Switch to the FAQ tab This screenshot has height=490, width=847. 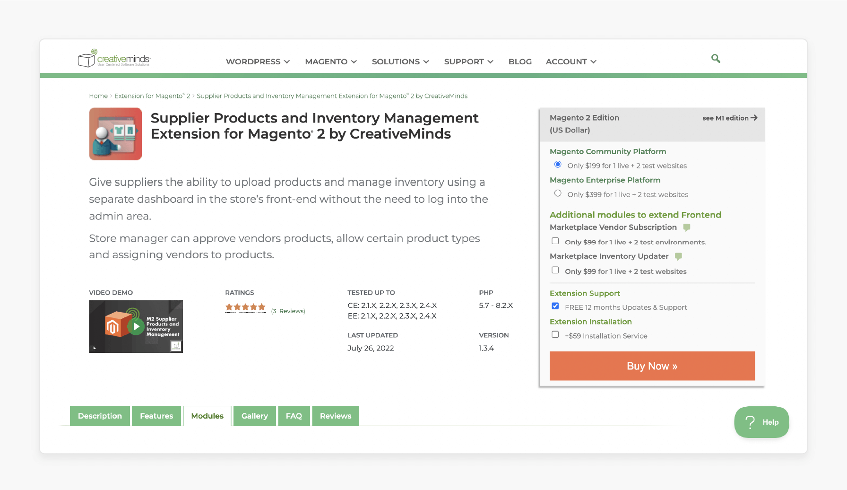[294, 416]
